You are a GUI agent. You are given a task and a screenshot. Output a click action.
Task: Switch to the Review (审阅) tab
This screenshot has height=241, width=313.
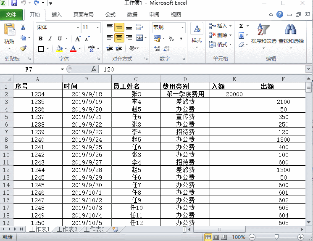click(154, 15)
